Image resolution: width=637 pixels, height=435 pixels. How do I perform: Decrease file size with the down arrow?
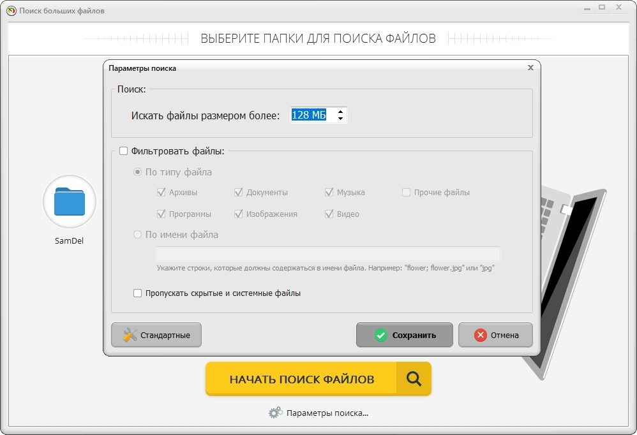click(x=341, y=119)
